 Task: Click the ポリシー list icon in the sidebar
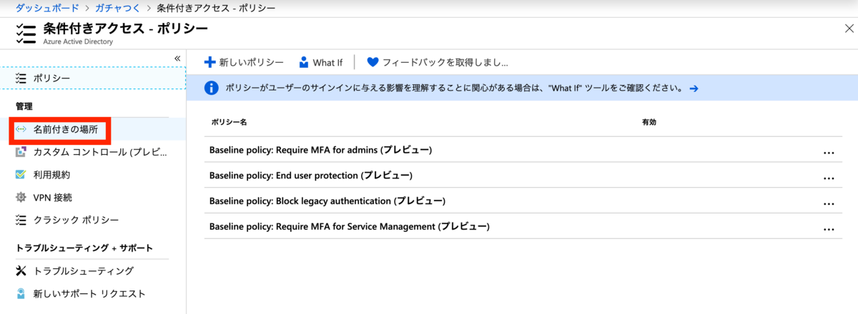coord(21,78)
